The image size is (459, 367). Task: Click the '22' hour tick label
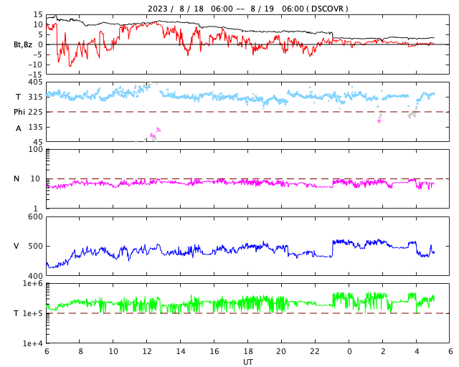[x=315, y=351]
